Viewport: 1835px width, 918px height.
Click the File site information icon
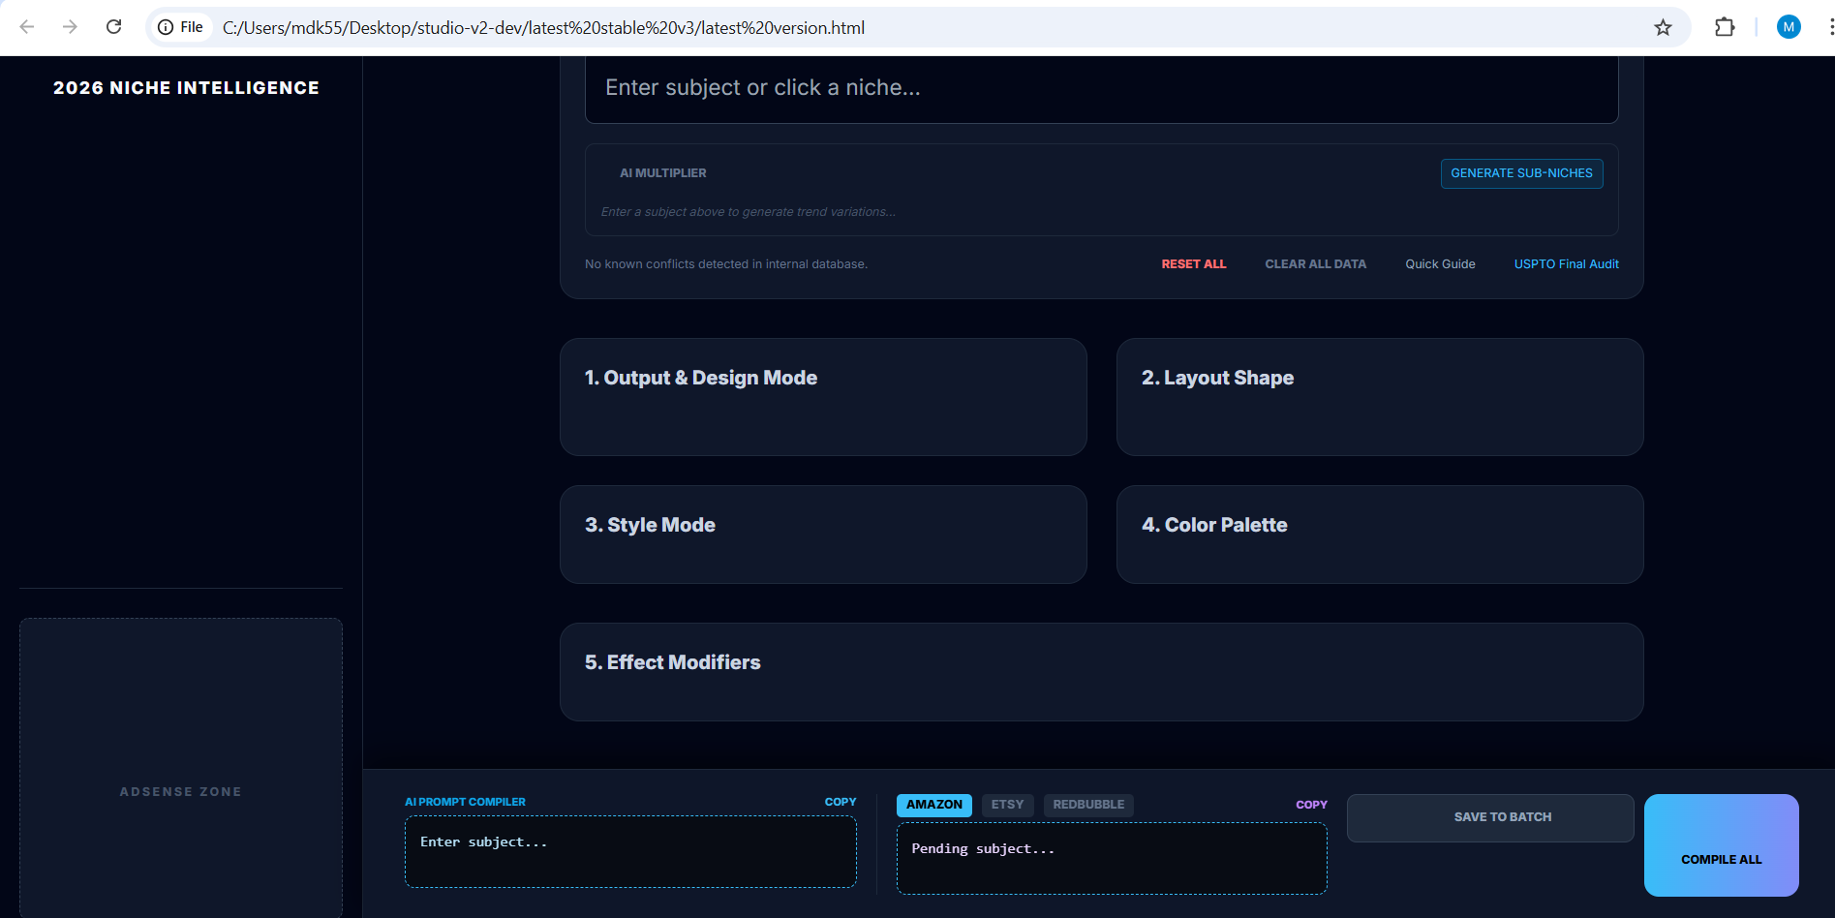[165, 27]
